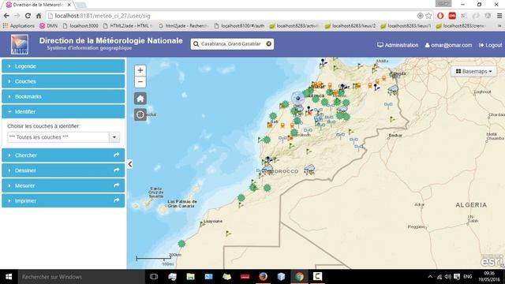This screenshot has width=505, height=284.
Task: Go back in the browser
Action: coord(6,16)
